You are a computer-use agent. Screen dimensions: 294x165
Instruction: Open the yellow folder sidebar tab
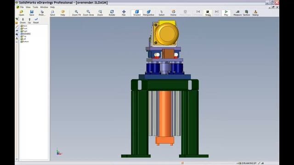(x=17, y=23)
